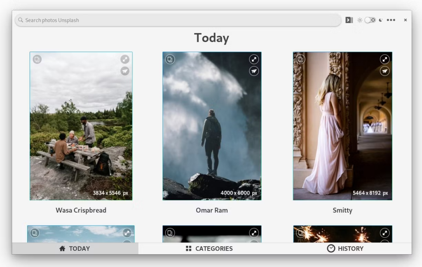The image size is (422, 267).
Task: Expand the Wasa Crispbread photo to fullscreen
Action: click(x=125, y=59)
